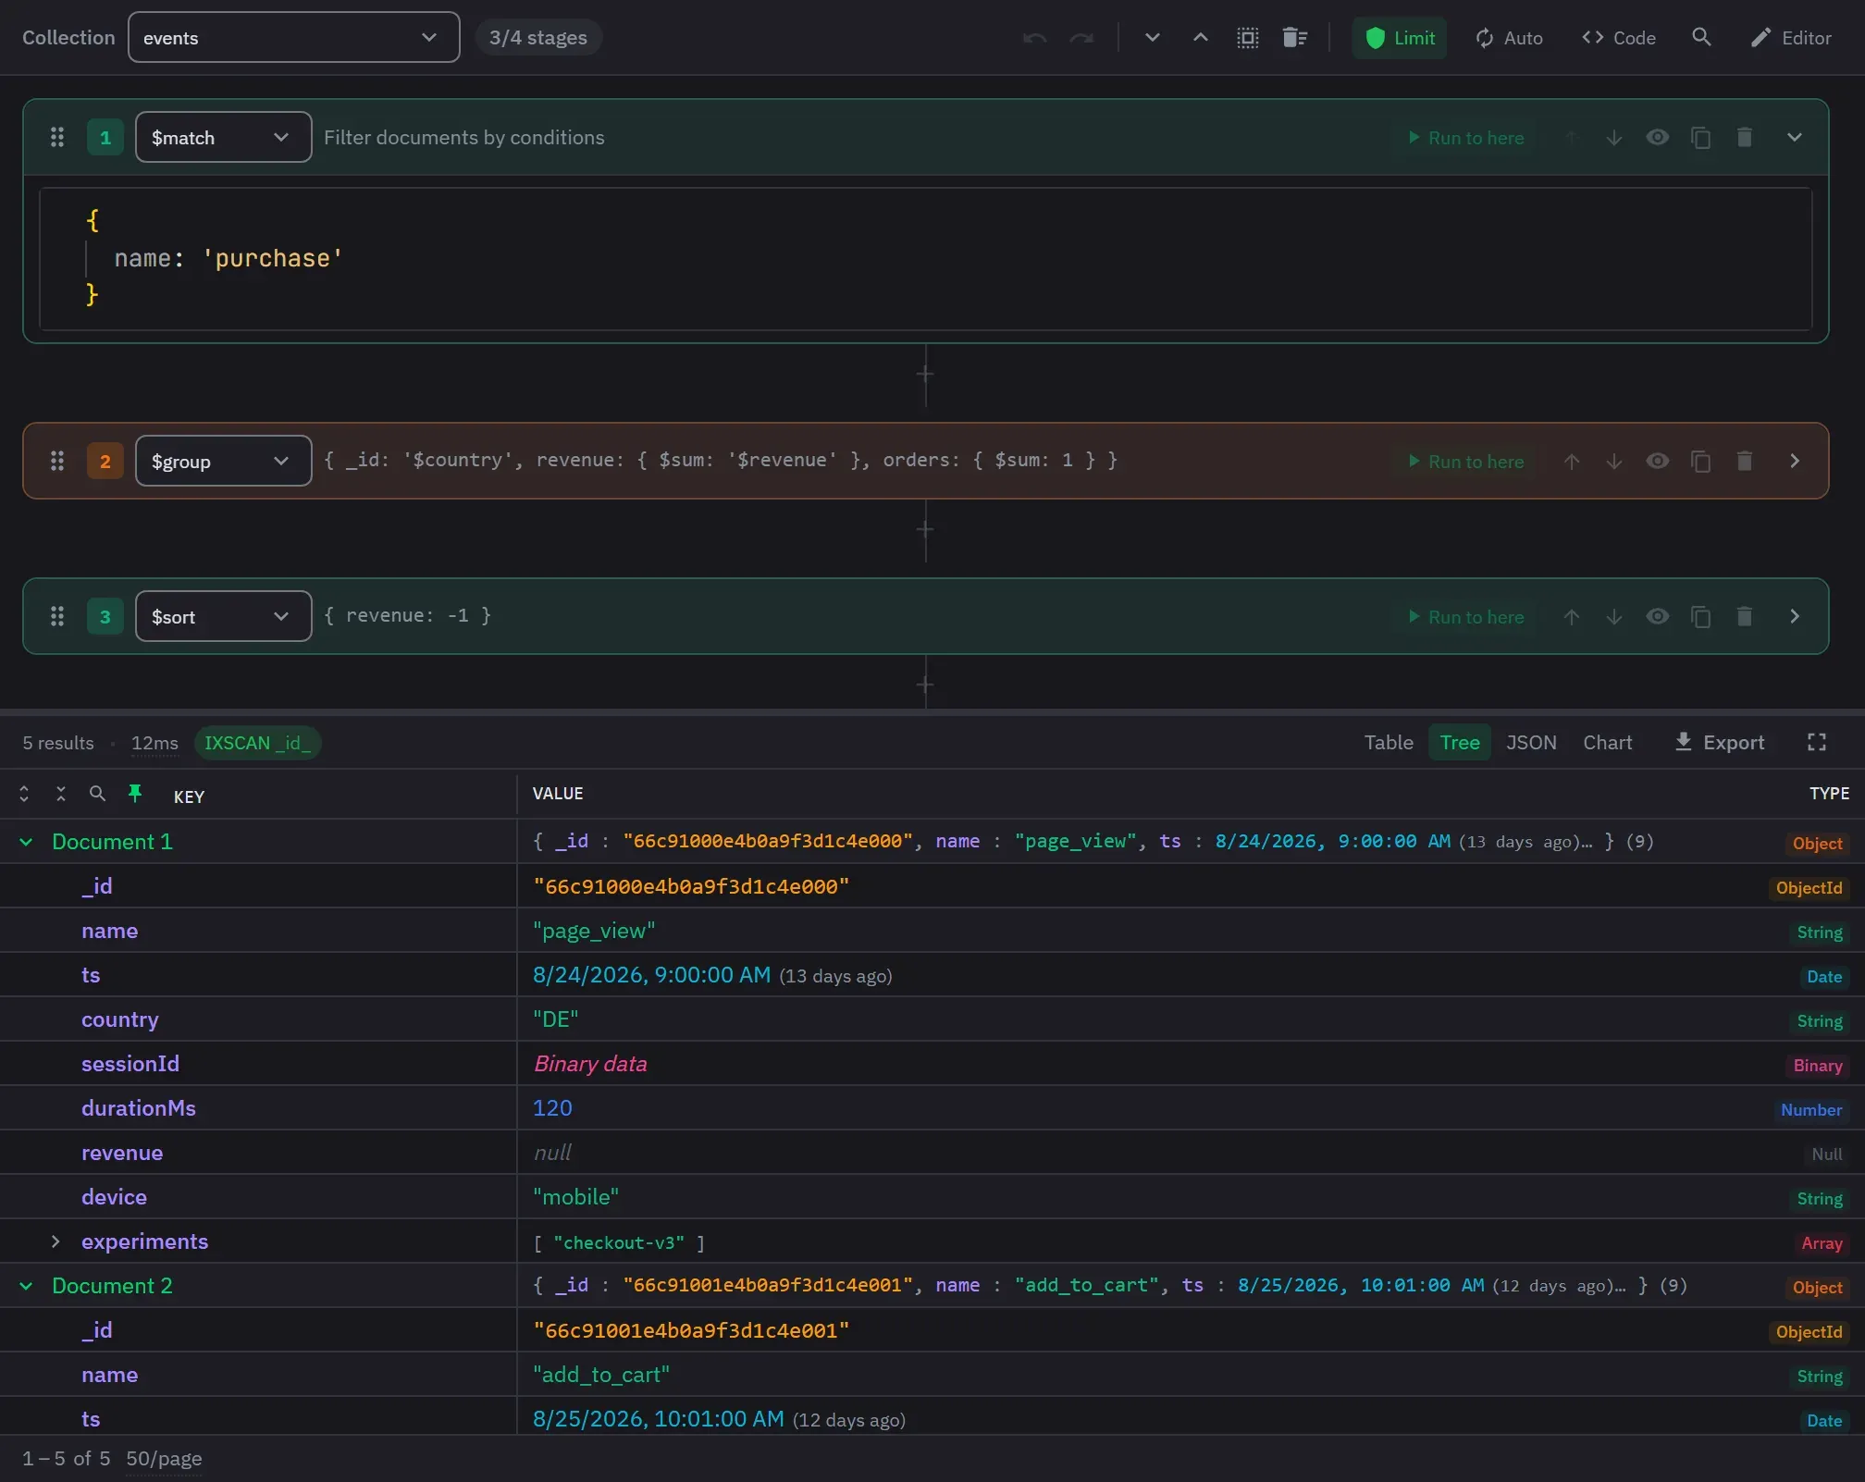This screenshot has width=1865, height=1482.
Task: Switch to Table view
Action: 1389,743
